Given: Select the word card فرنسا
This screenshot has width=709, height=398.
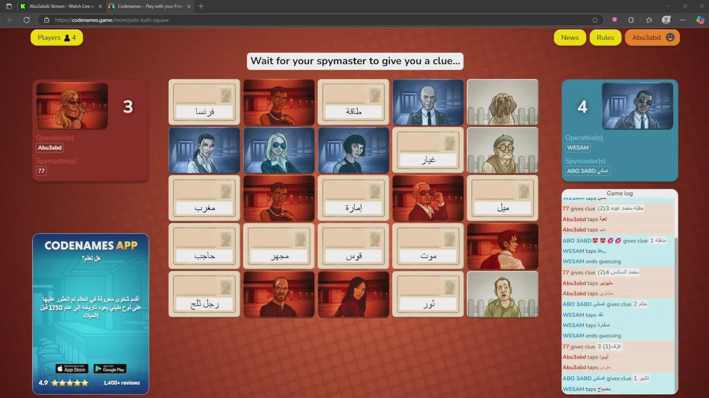Looking at the screenshot, I should tap(204, 102).
